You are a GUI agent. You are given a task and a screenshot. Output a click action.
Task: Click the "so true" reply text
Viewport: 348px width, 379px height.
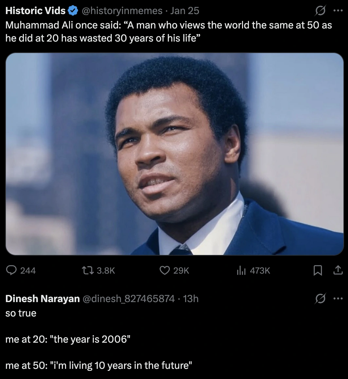pos(21,313)
